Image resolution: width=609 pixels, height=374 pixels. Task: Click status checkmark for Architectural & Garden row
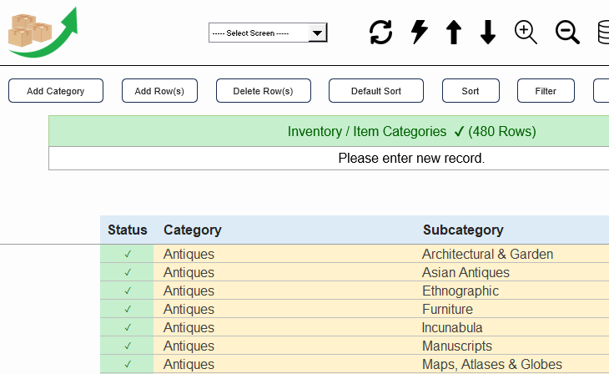pos(128,254)
